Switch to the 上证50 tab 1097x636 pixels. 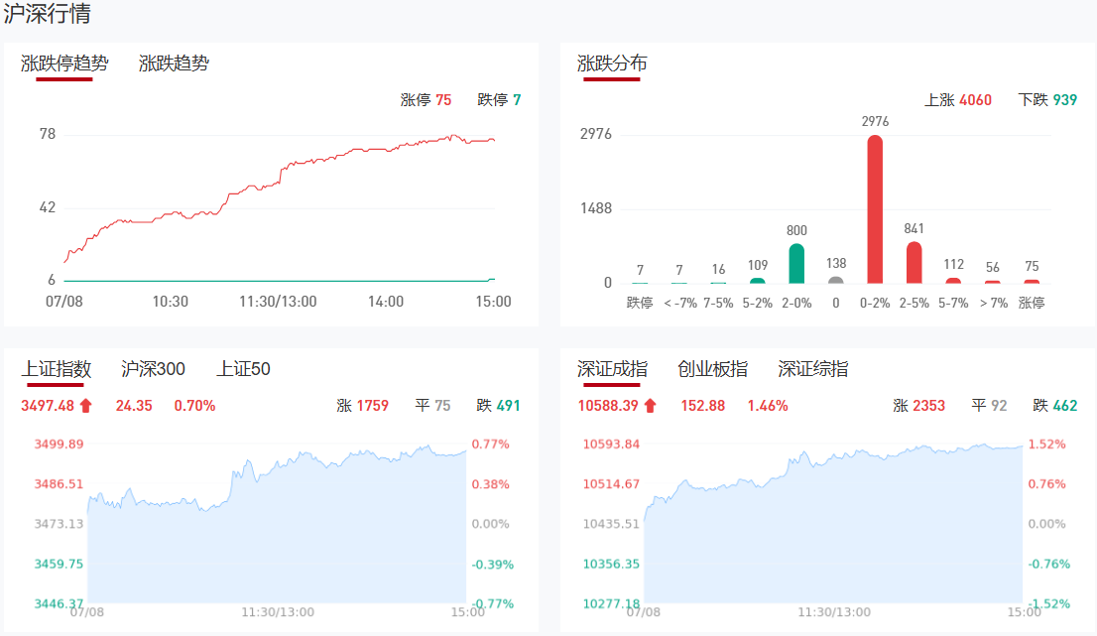coord(243,369)
